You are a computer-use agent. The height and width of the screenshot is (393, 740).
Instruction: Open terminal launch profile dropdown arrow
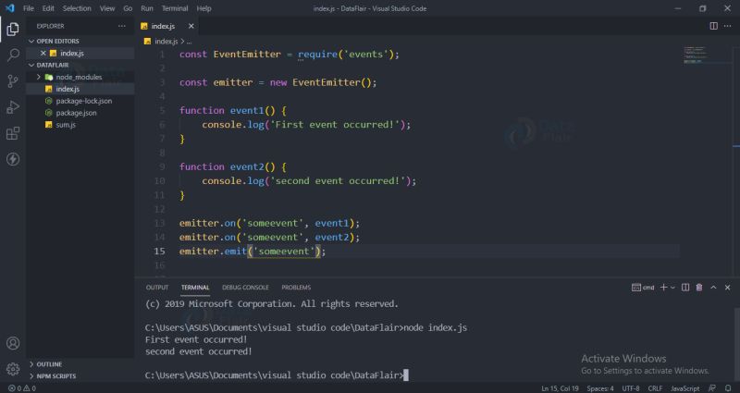point(673,287)
